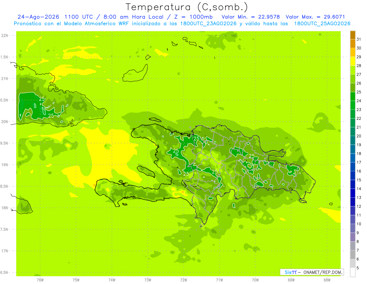This screenshot has height=284, width=367.
Task: Click the "8:00 am Hora Local" text
Action: pyautogui.click(x=137, y=17)
